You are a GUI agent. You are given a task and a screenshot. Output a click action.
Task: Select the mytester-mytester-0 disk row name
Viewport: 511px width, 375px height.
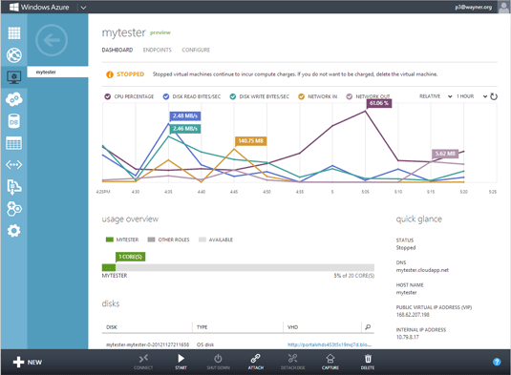tap(148, 344)
